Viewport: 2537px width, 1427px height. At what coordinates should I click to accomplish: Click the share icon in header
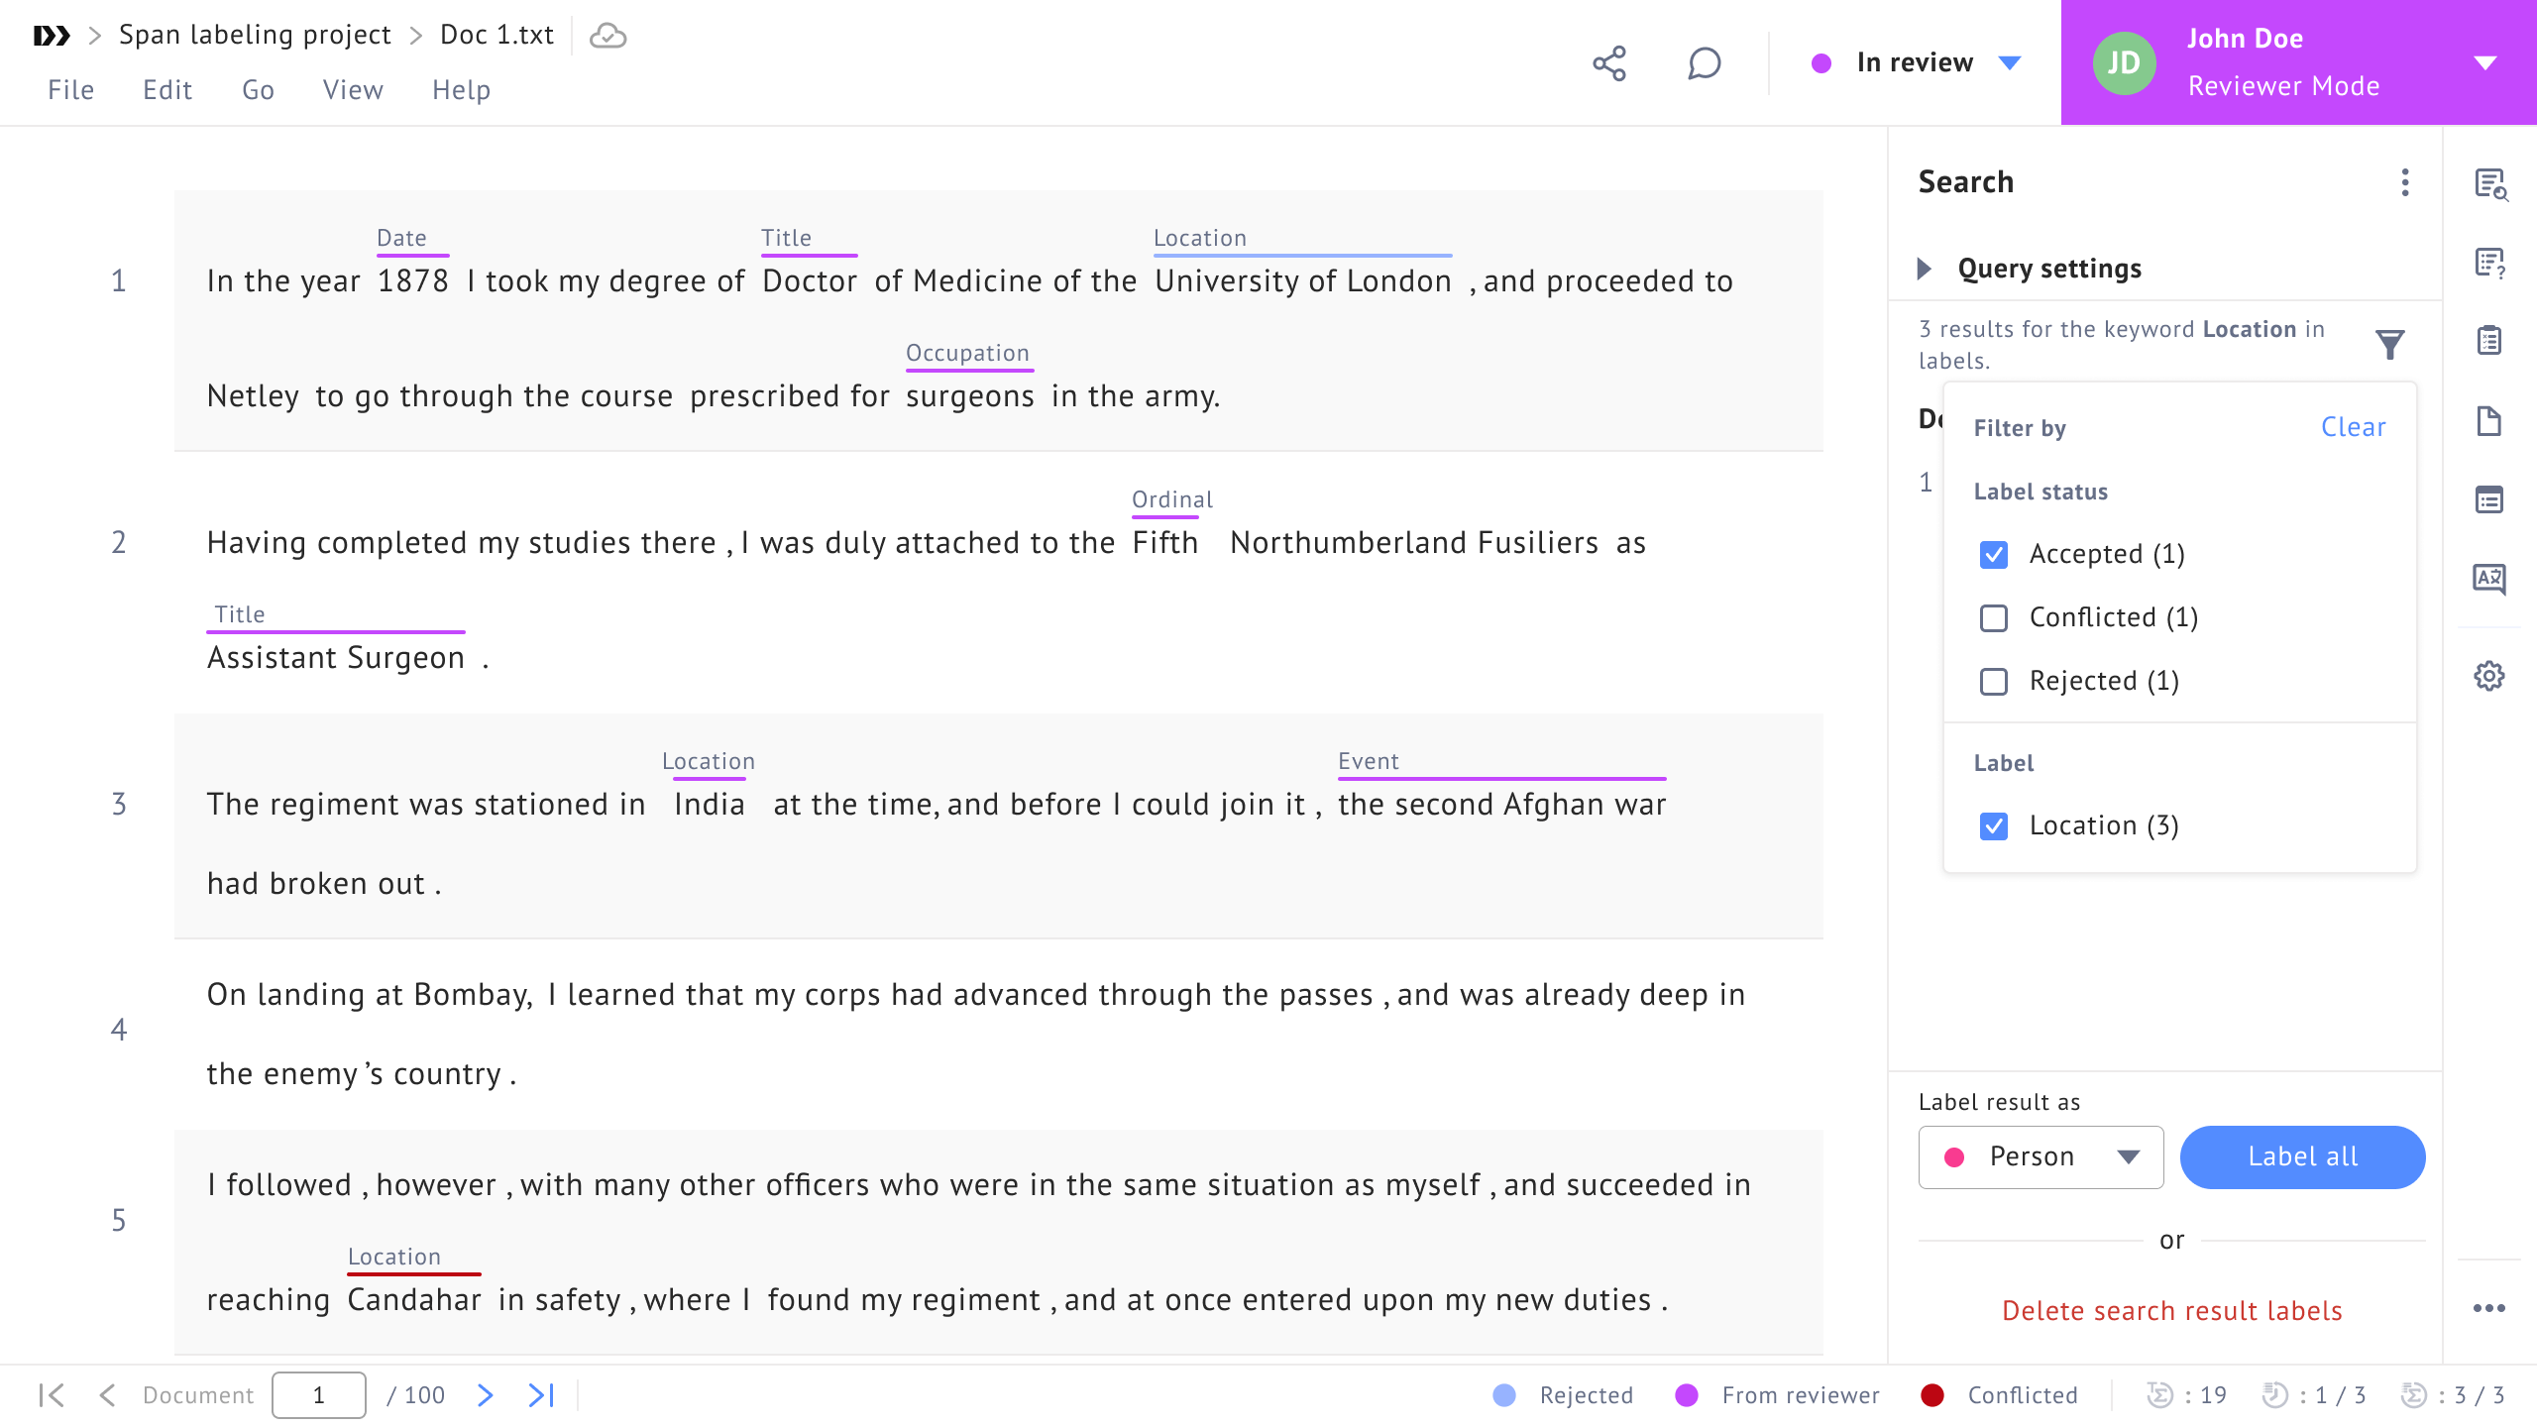(x=1609, y=63)
